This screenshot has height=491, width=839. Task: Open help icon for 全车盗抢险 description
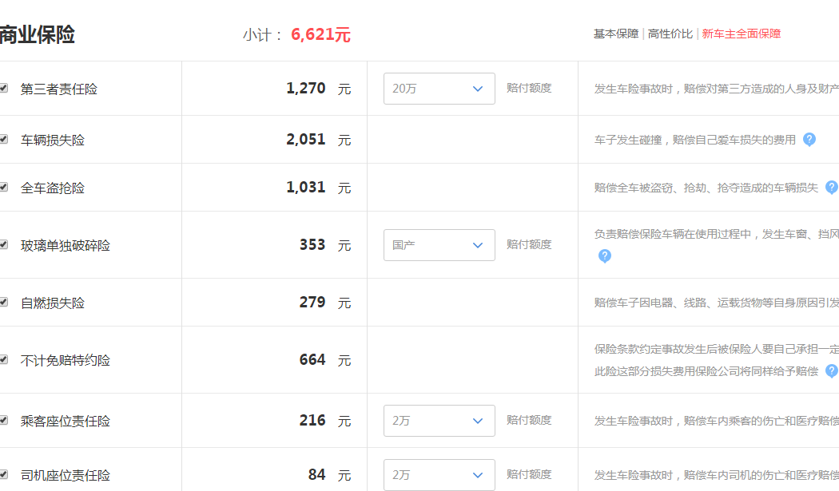832,187
